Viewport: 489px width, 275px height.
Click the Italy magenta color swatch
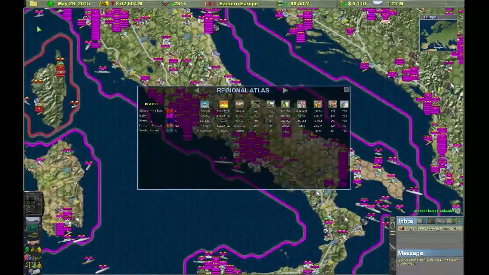(169, 116)
